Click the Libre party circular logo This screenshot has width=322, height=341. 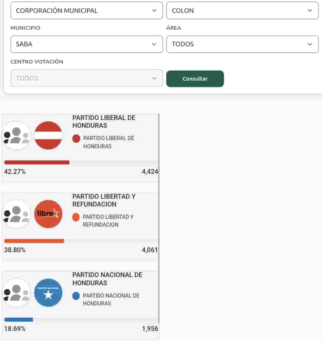click(x=48, y=214)
